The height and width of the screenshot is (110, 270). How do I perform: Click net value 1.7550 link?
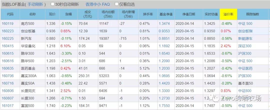pyautogui.click(x=164, y=106)
